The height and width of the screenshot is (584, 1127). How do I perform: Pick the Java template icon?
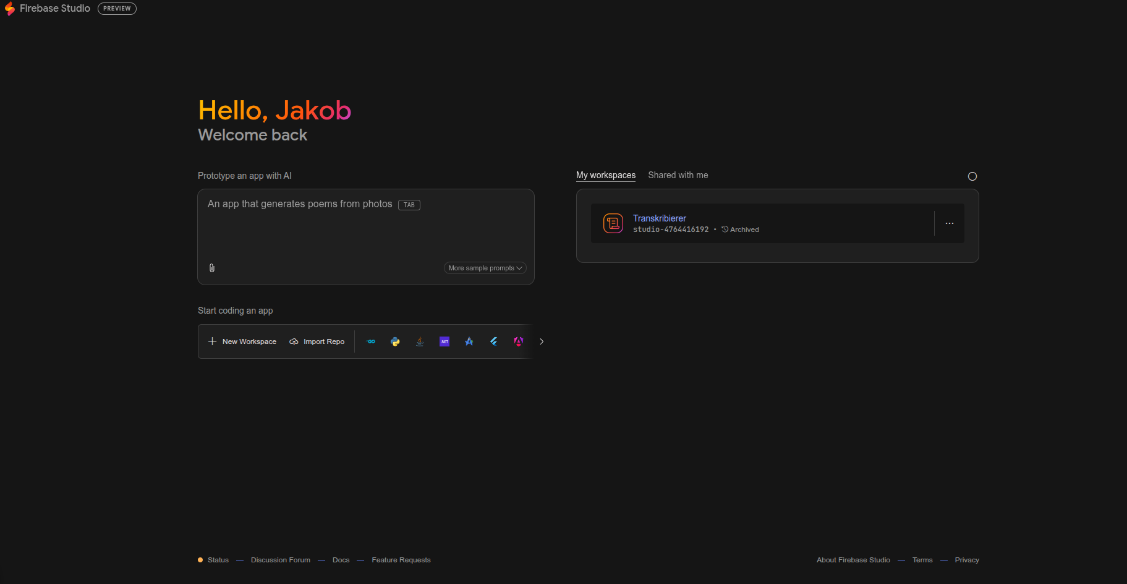click(420, 341)
